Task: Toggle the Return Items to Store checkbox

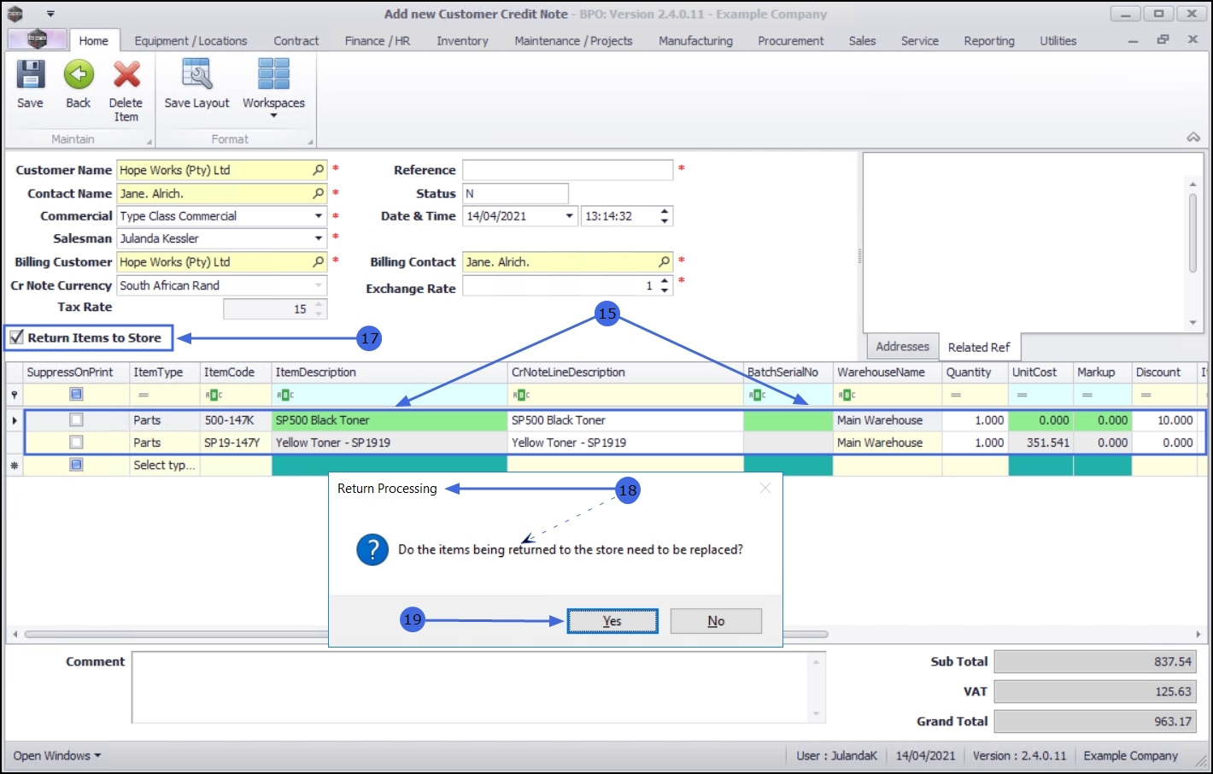Action: coord(16,337)
